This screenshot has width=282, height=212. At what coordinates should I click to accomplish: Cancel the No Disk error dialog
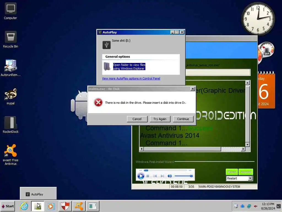pos(137,119)
